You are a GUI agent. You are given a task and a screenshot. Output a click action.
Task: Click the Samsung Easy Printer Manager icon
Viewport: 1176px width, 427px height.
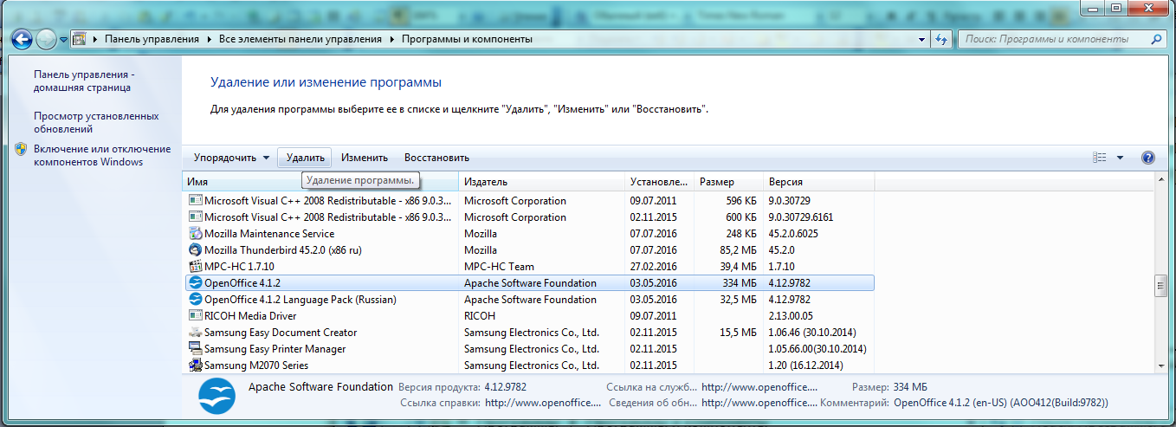point(196,349)
